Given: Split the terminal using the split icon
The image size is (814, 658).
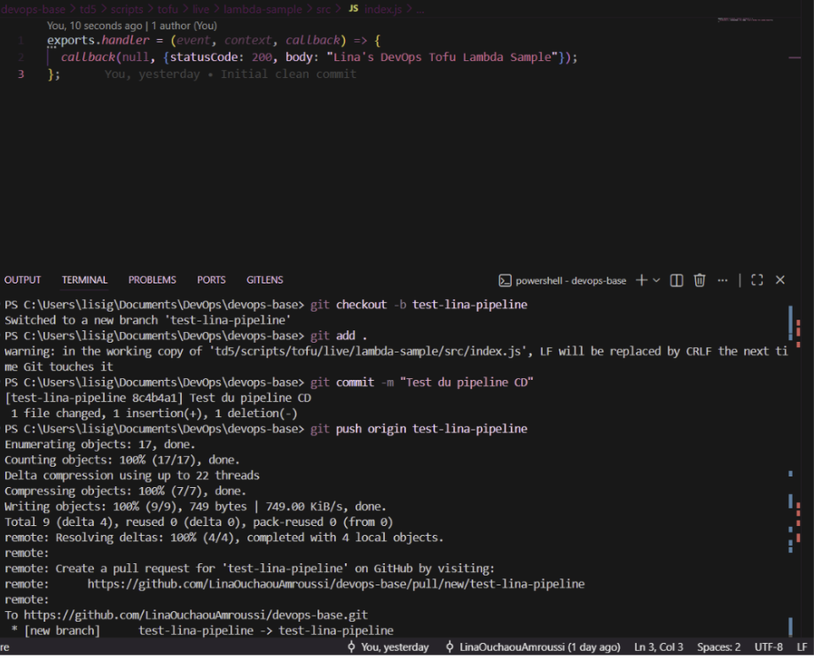Looking at the screenshot, I should [x=675, y=280].
